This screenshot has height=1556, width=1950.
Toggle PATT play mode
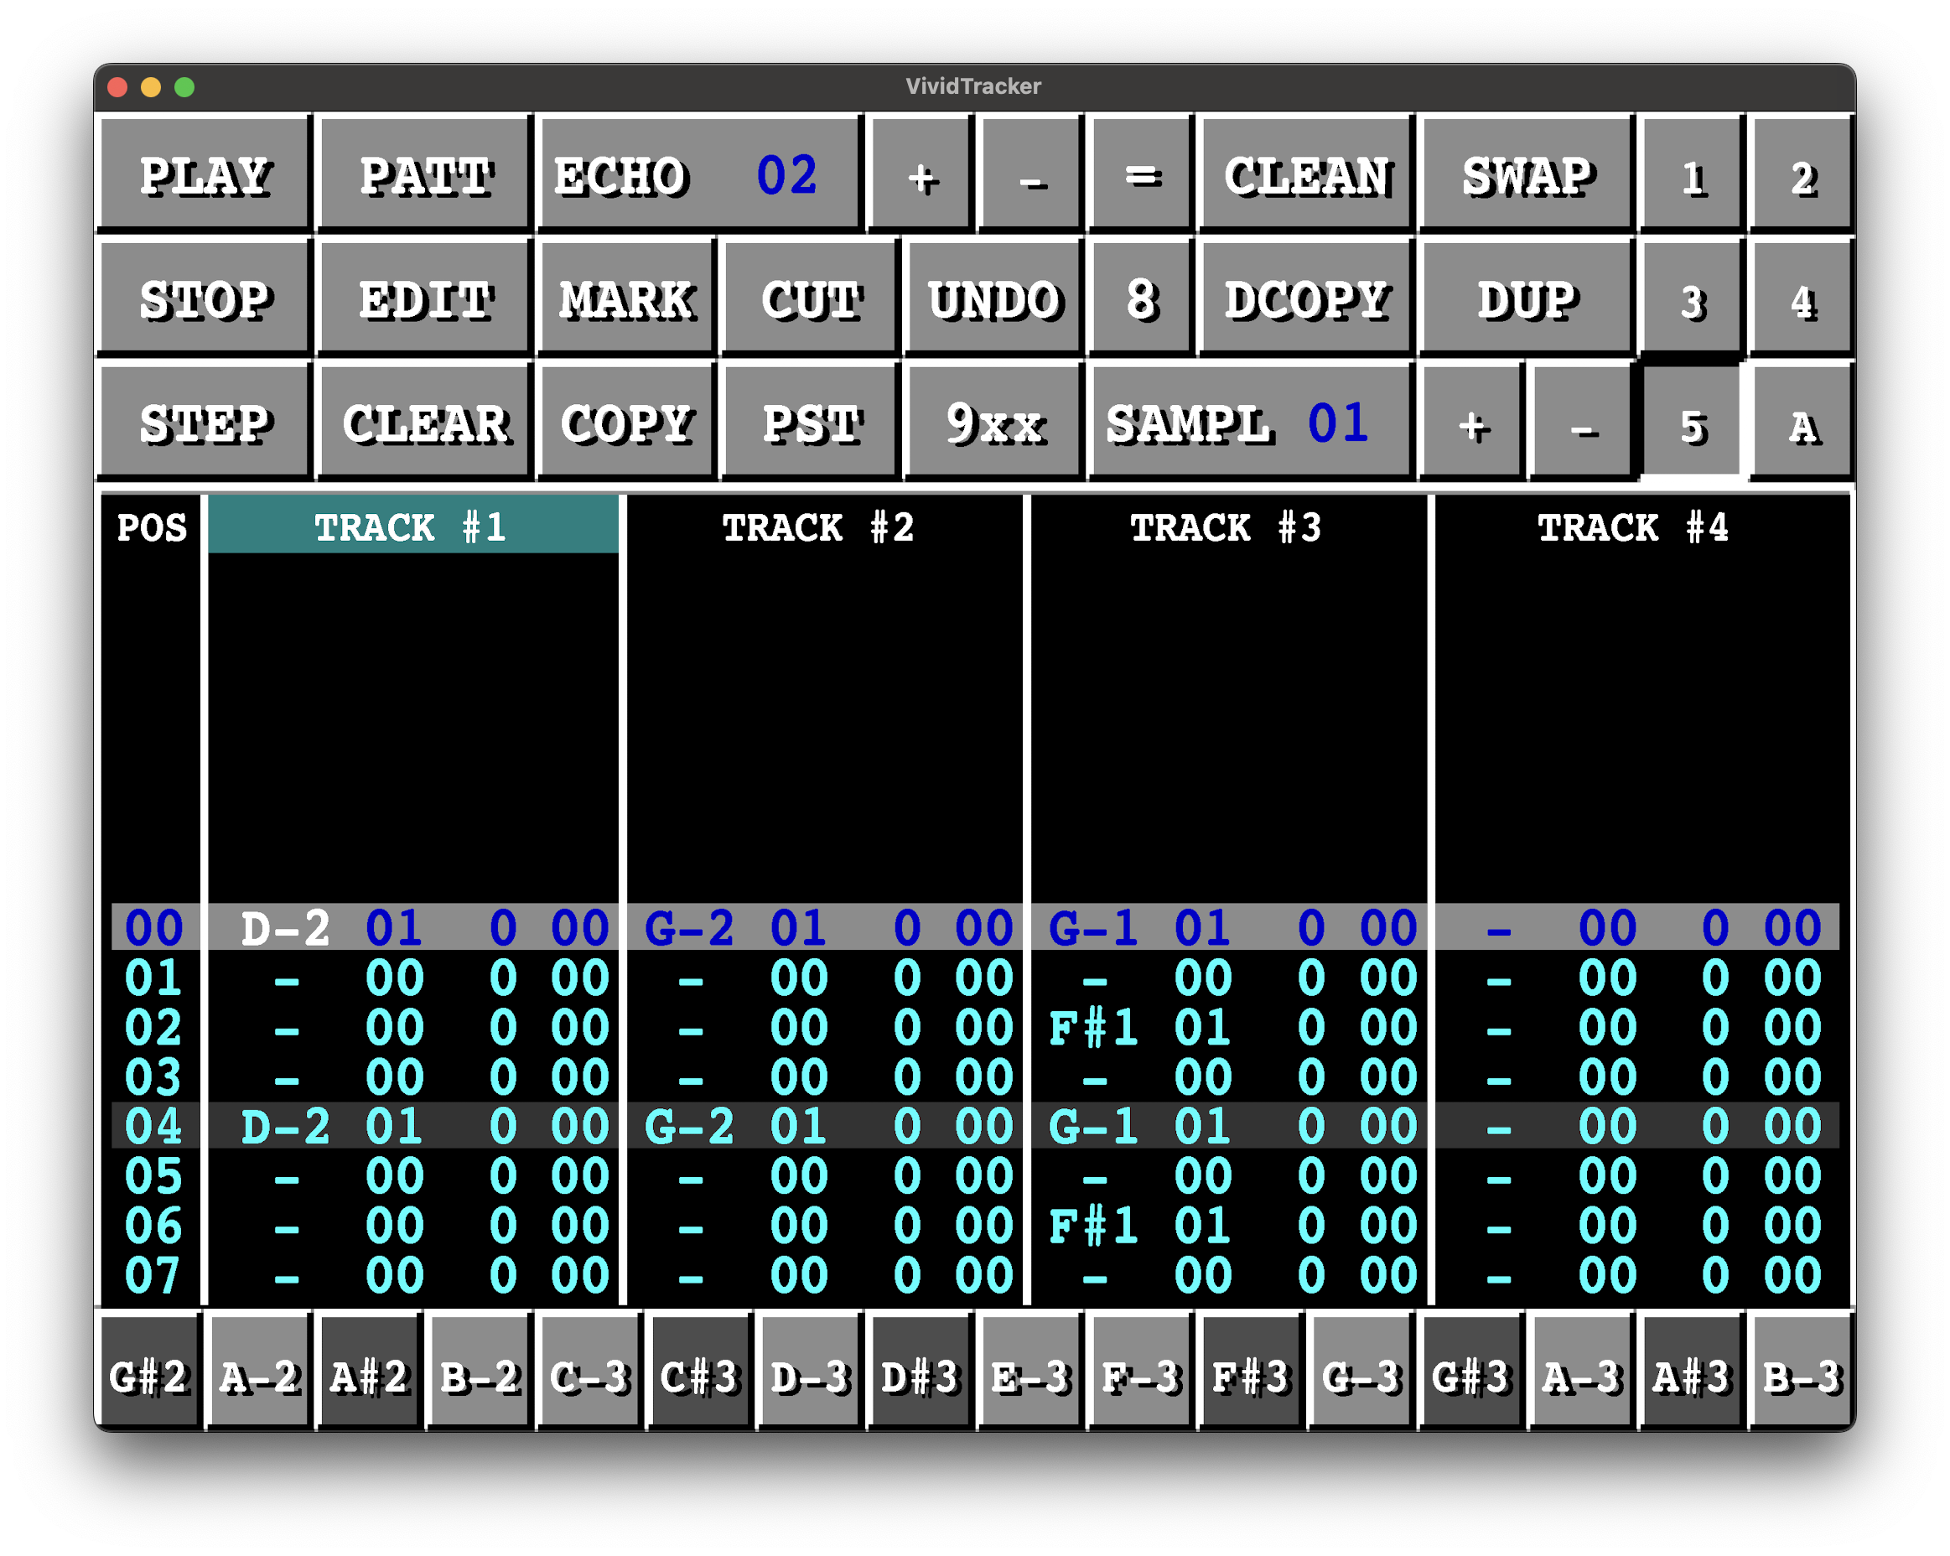coord(424,174)
